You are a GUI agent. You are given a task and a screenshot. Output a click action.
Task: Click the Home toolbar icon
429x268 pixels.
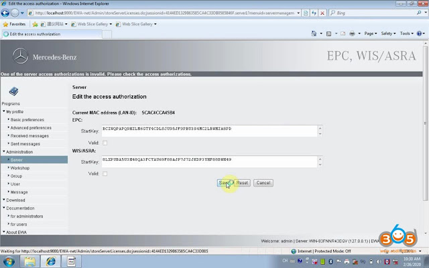click(314, 33)
